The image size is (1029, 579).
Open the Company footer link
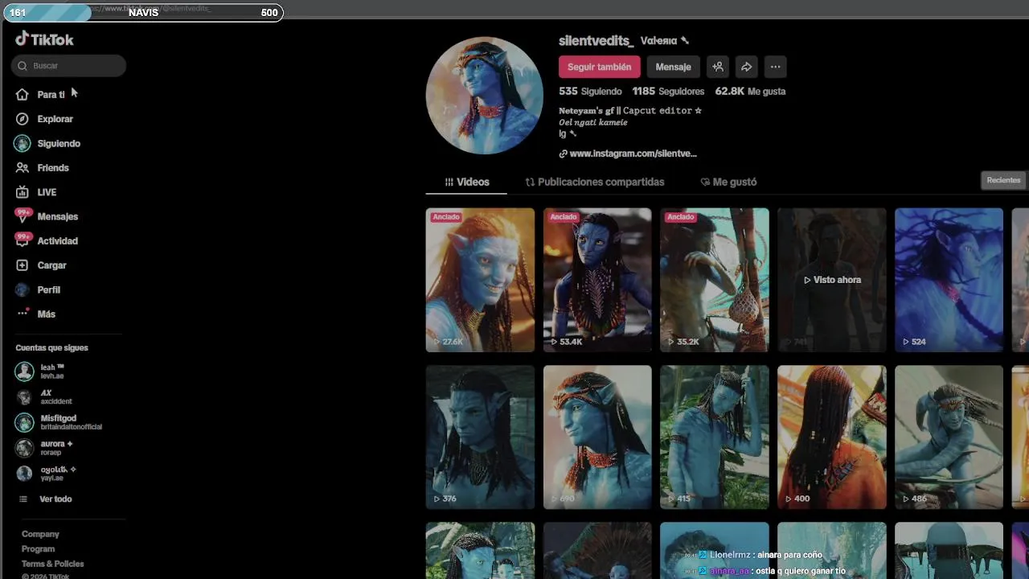tap(40, 534)
